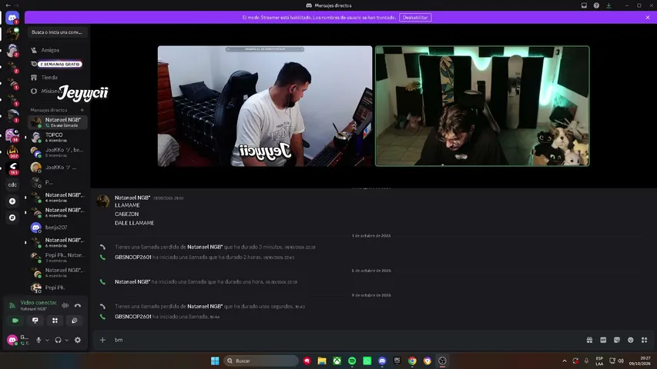Turn off camera with green video button
Image resolution: width=657 pixels, height=369 pixels.
(x=15, y=321)
